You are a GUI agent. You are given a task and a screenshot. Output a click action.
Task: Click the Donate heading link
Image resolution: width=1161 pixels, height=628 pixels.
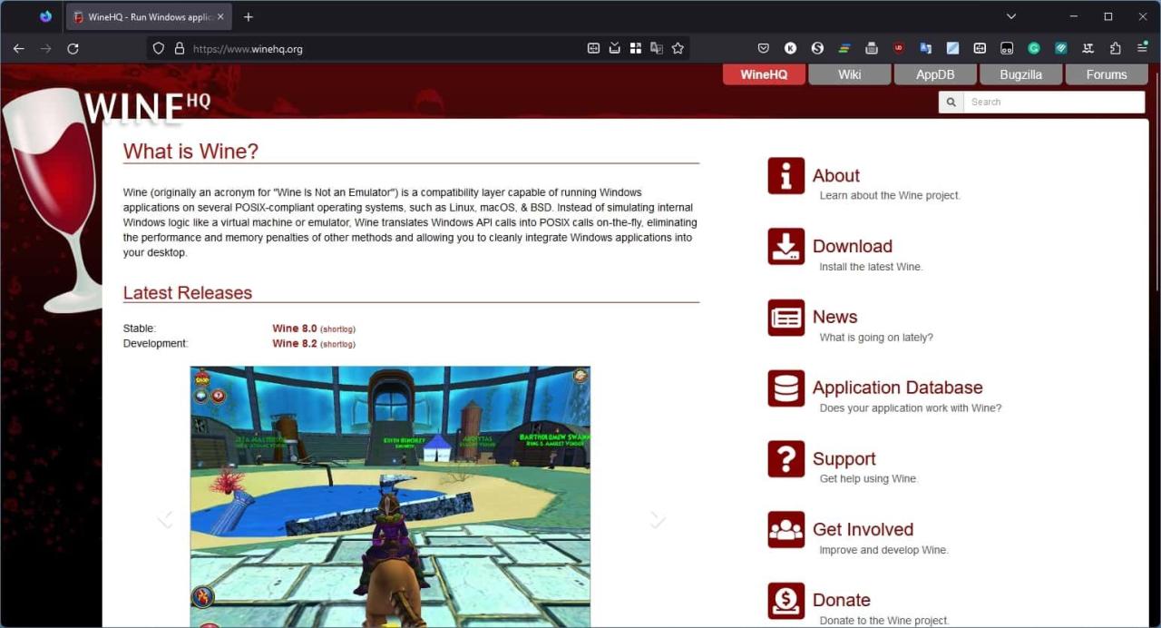tap(842, 601)
